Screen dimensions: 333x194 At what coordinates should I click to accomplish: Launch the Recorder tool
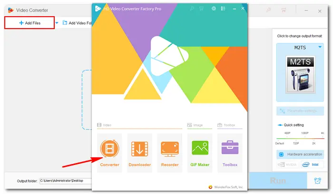click(x=170, y=153)
